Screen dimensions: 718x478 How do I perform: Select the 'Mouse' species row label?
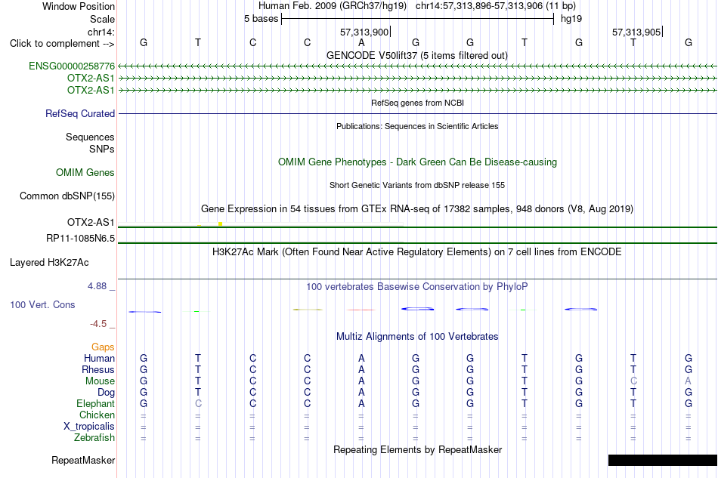pos(100,381)
